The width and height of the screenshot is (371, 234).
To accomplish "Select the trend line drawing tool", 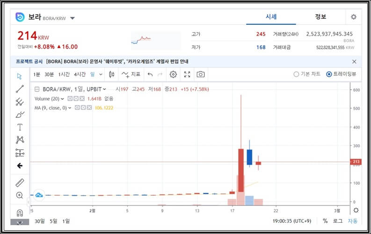I will tap(20, 89).
